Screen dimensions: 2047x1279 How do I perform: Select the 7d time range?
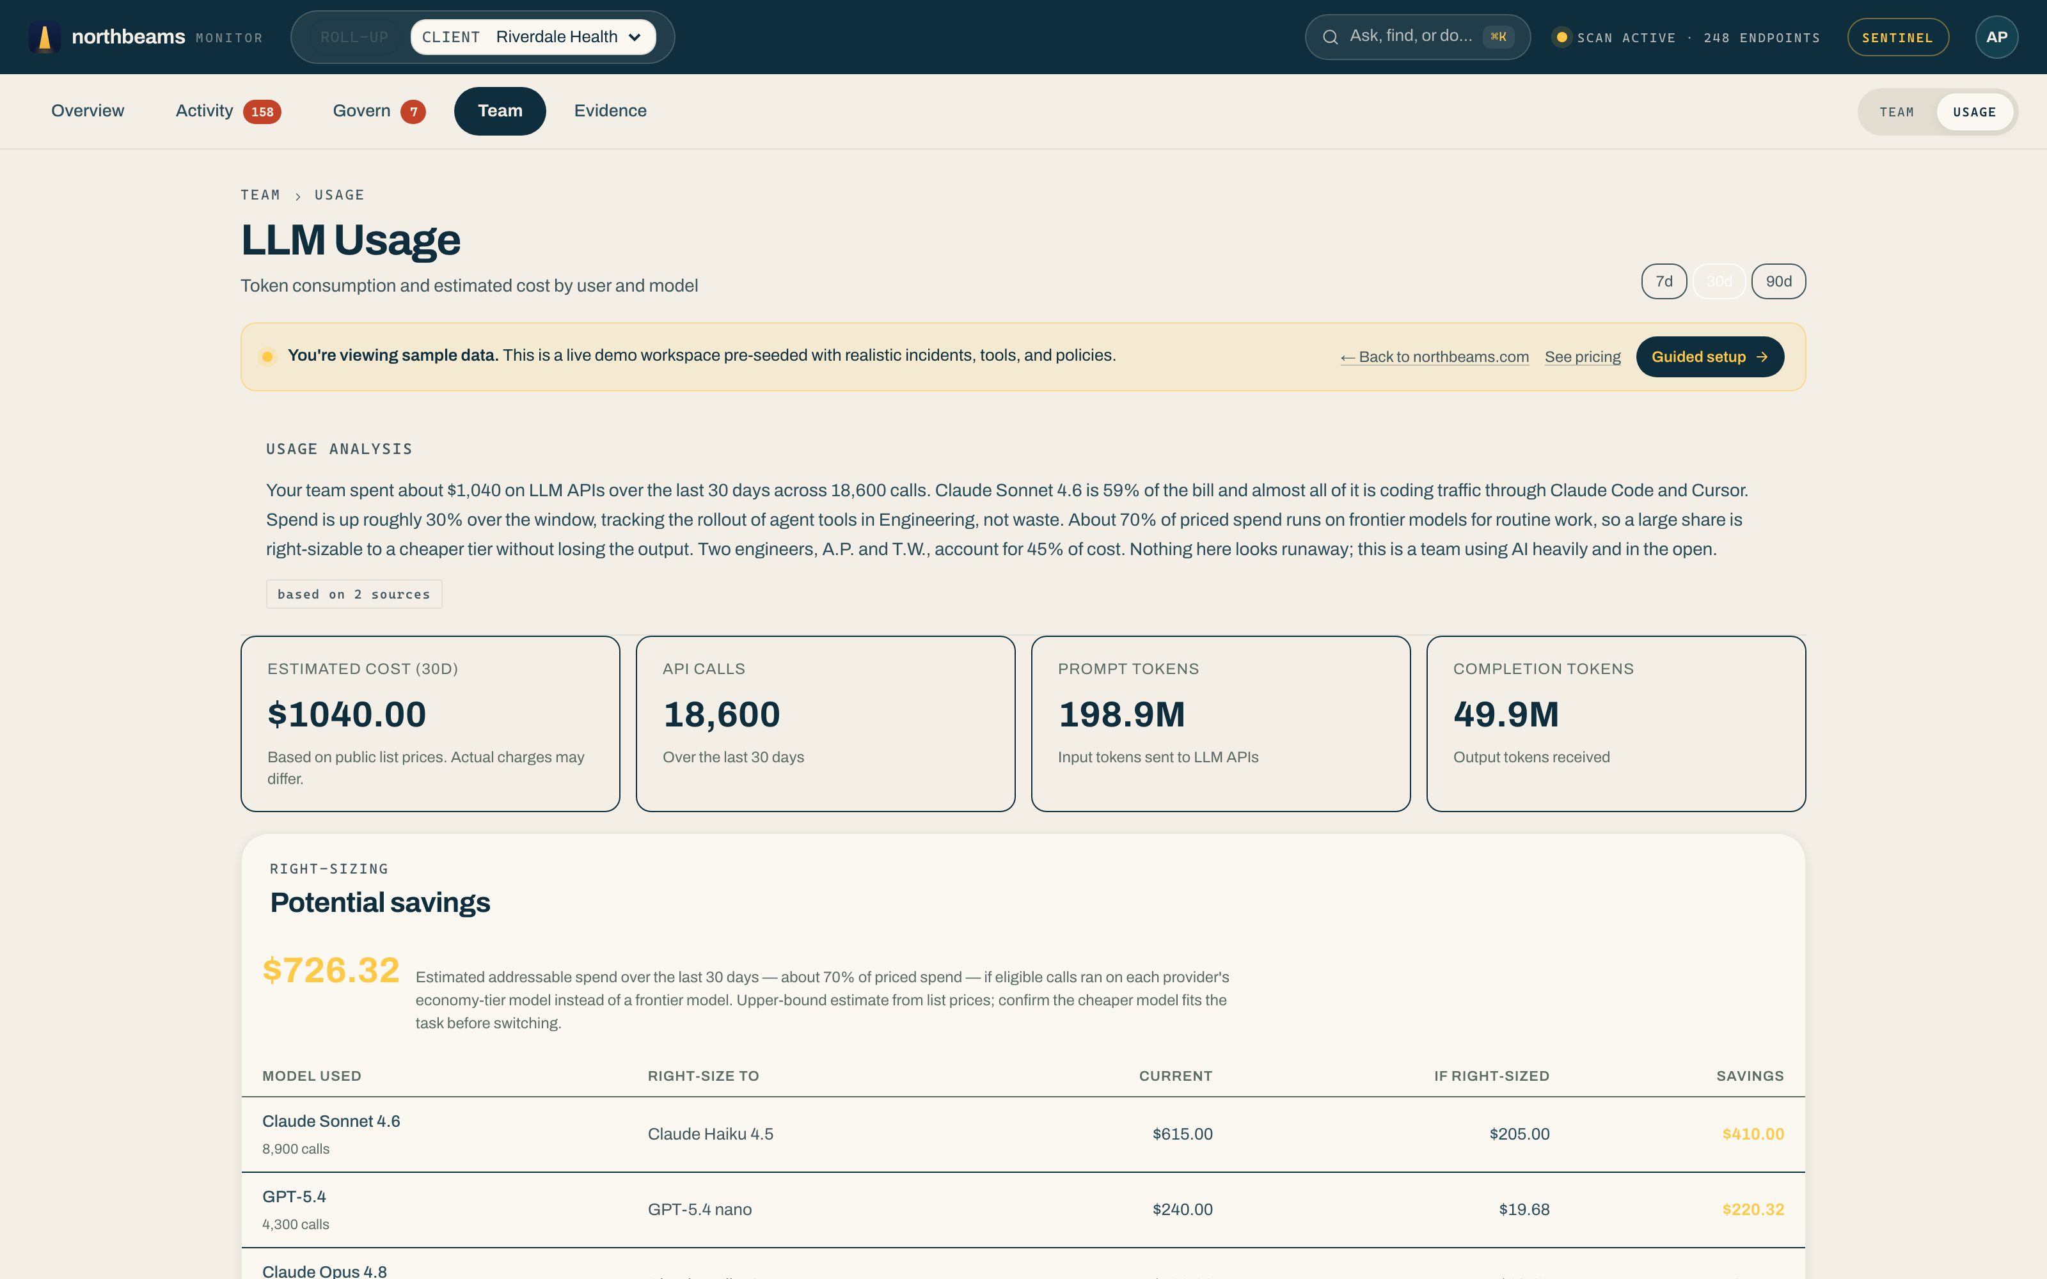click(1664, 281)
